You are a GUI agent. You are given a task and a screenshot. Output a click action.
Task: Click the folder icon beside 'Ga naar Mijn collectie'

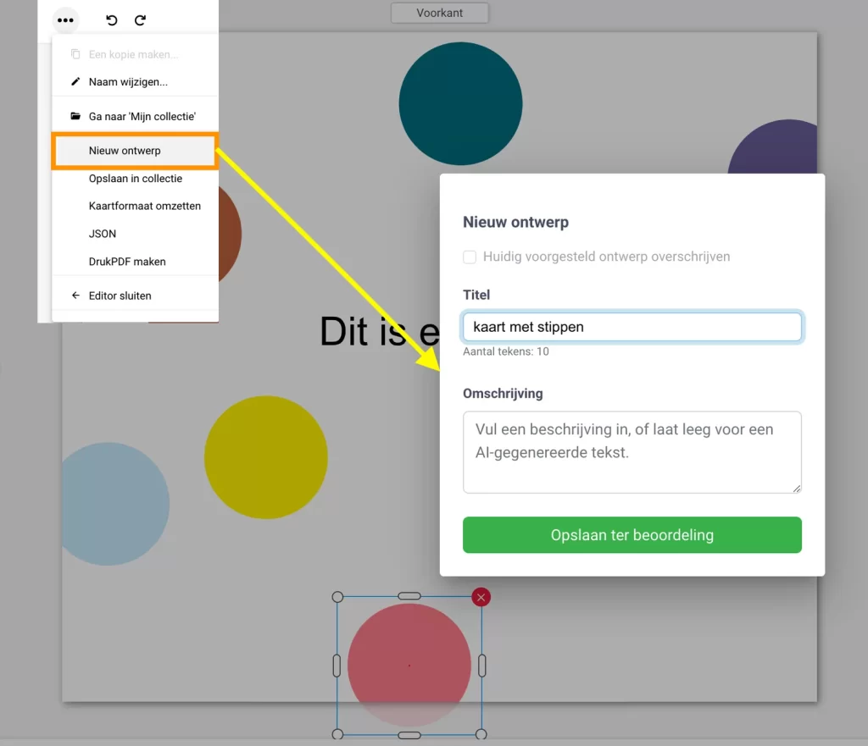point(74,115)
